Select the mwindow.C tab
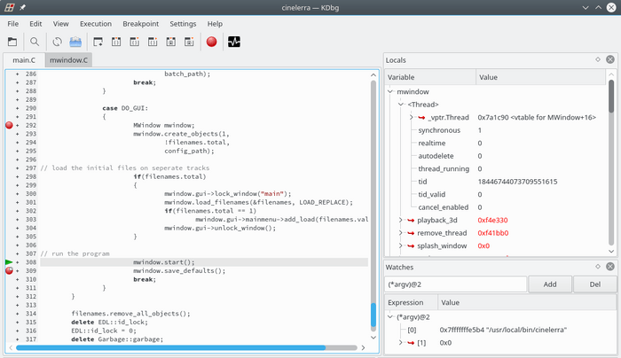This screenshot has width=621, height=358. (68, 59)
